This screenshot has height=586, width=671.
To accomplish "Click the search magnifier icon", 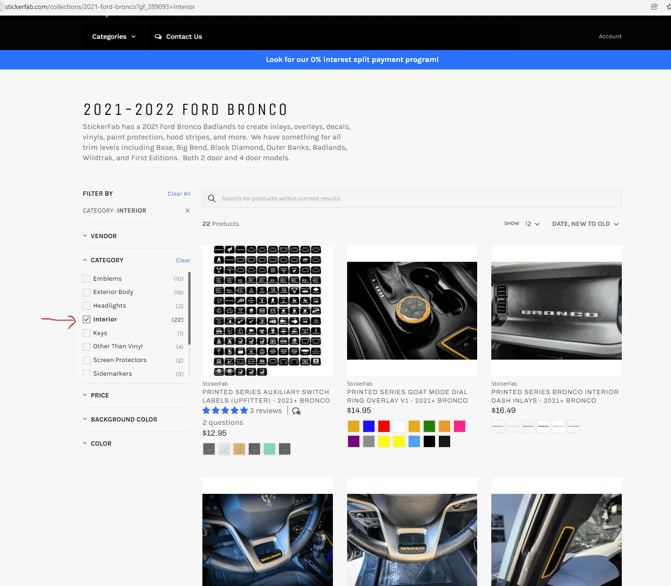I will click(x=212, y=198).
